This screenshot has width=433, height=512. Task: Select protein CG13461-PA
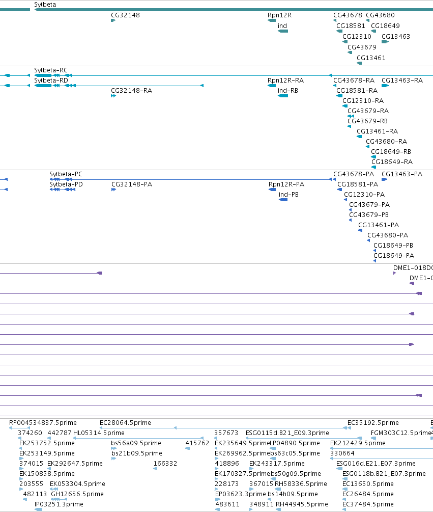click(x=379, y=225)
